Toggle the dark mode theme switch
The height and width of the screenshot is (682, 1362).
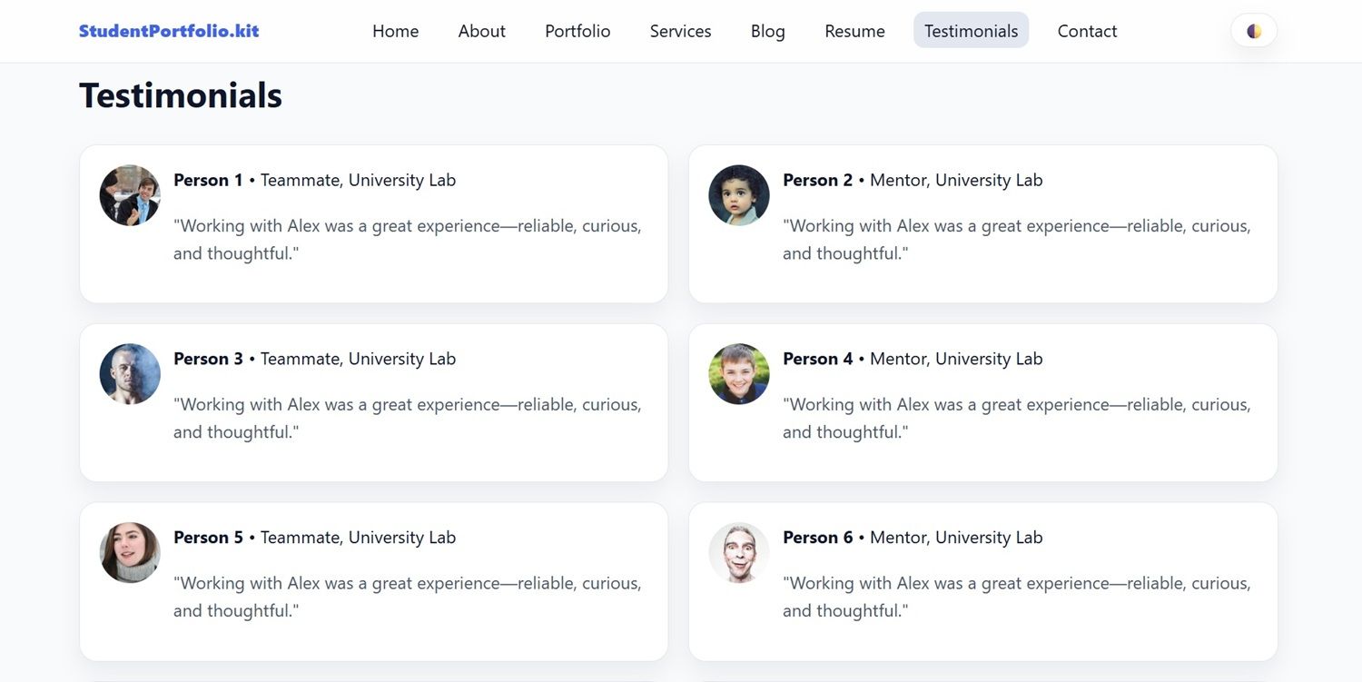(1254, 31)
